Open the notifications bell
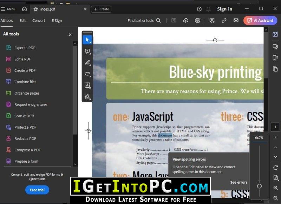The height and width of the screenshot is (204, 281). point(208,9)
